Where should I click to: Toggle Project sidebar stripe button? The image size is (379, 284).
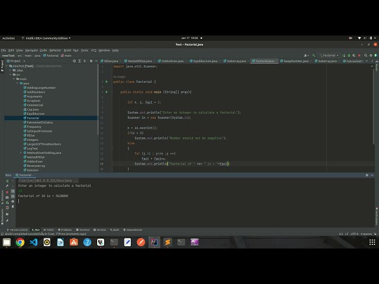(x=2, y=66)
